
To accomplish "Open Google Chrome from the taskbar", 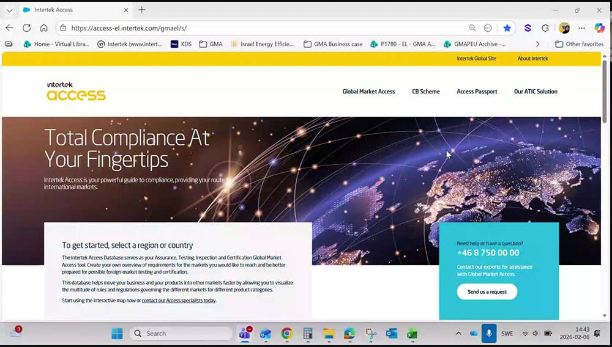I will tap(286, 334).
